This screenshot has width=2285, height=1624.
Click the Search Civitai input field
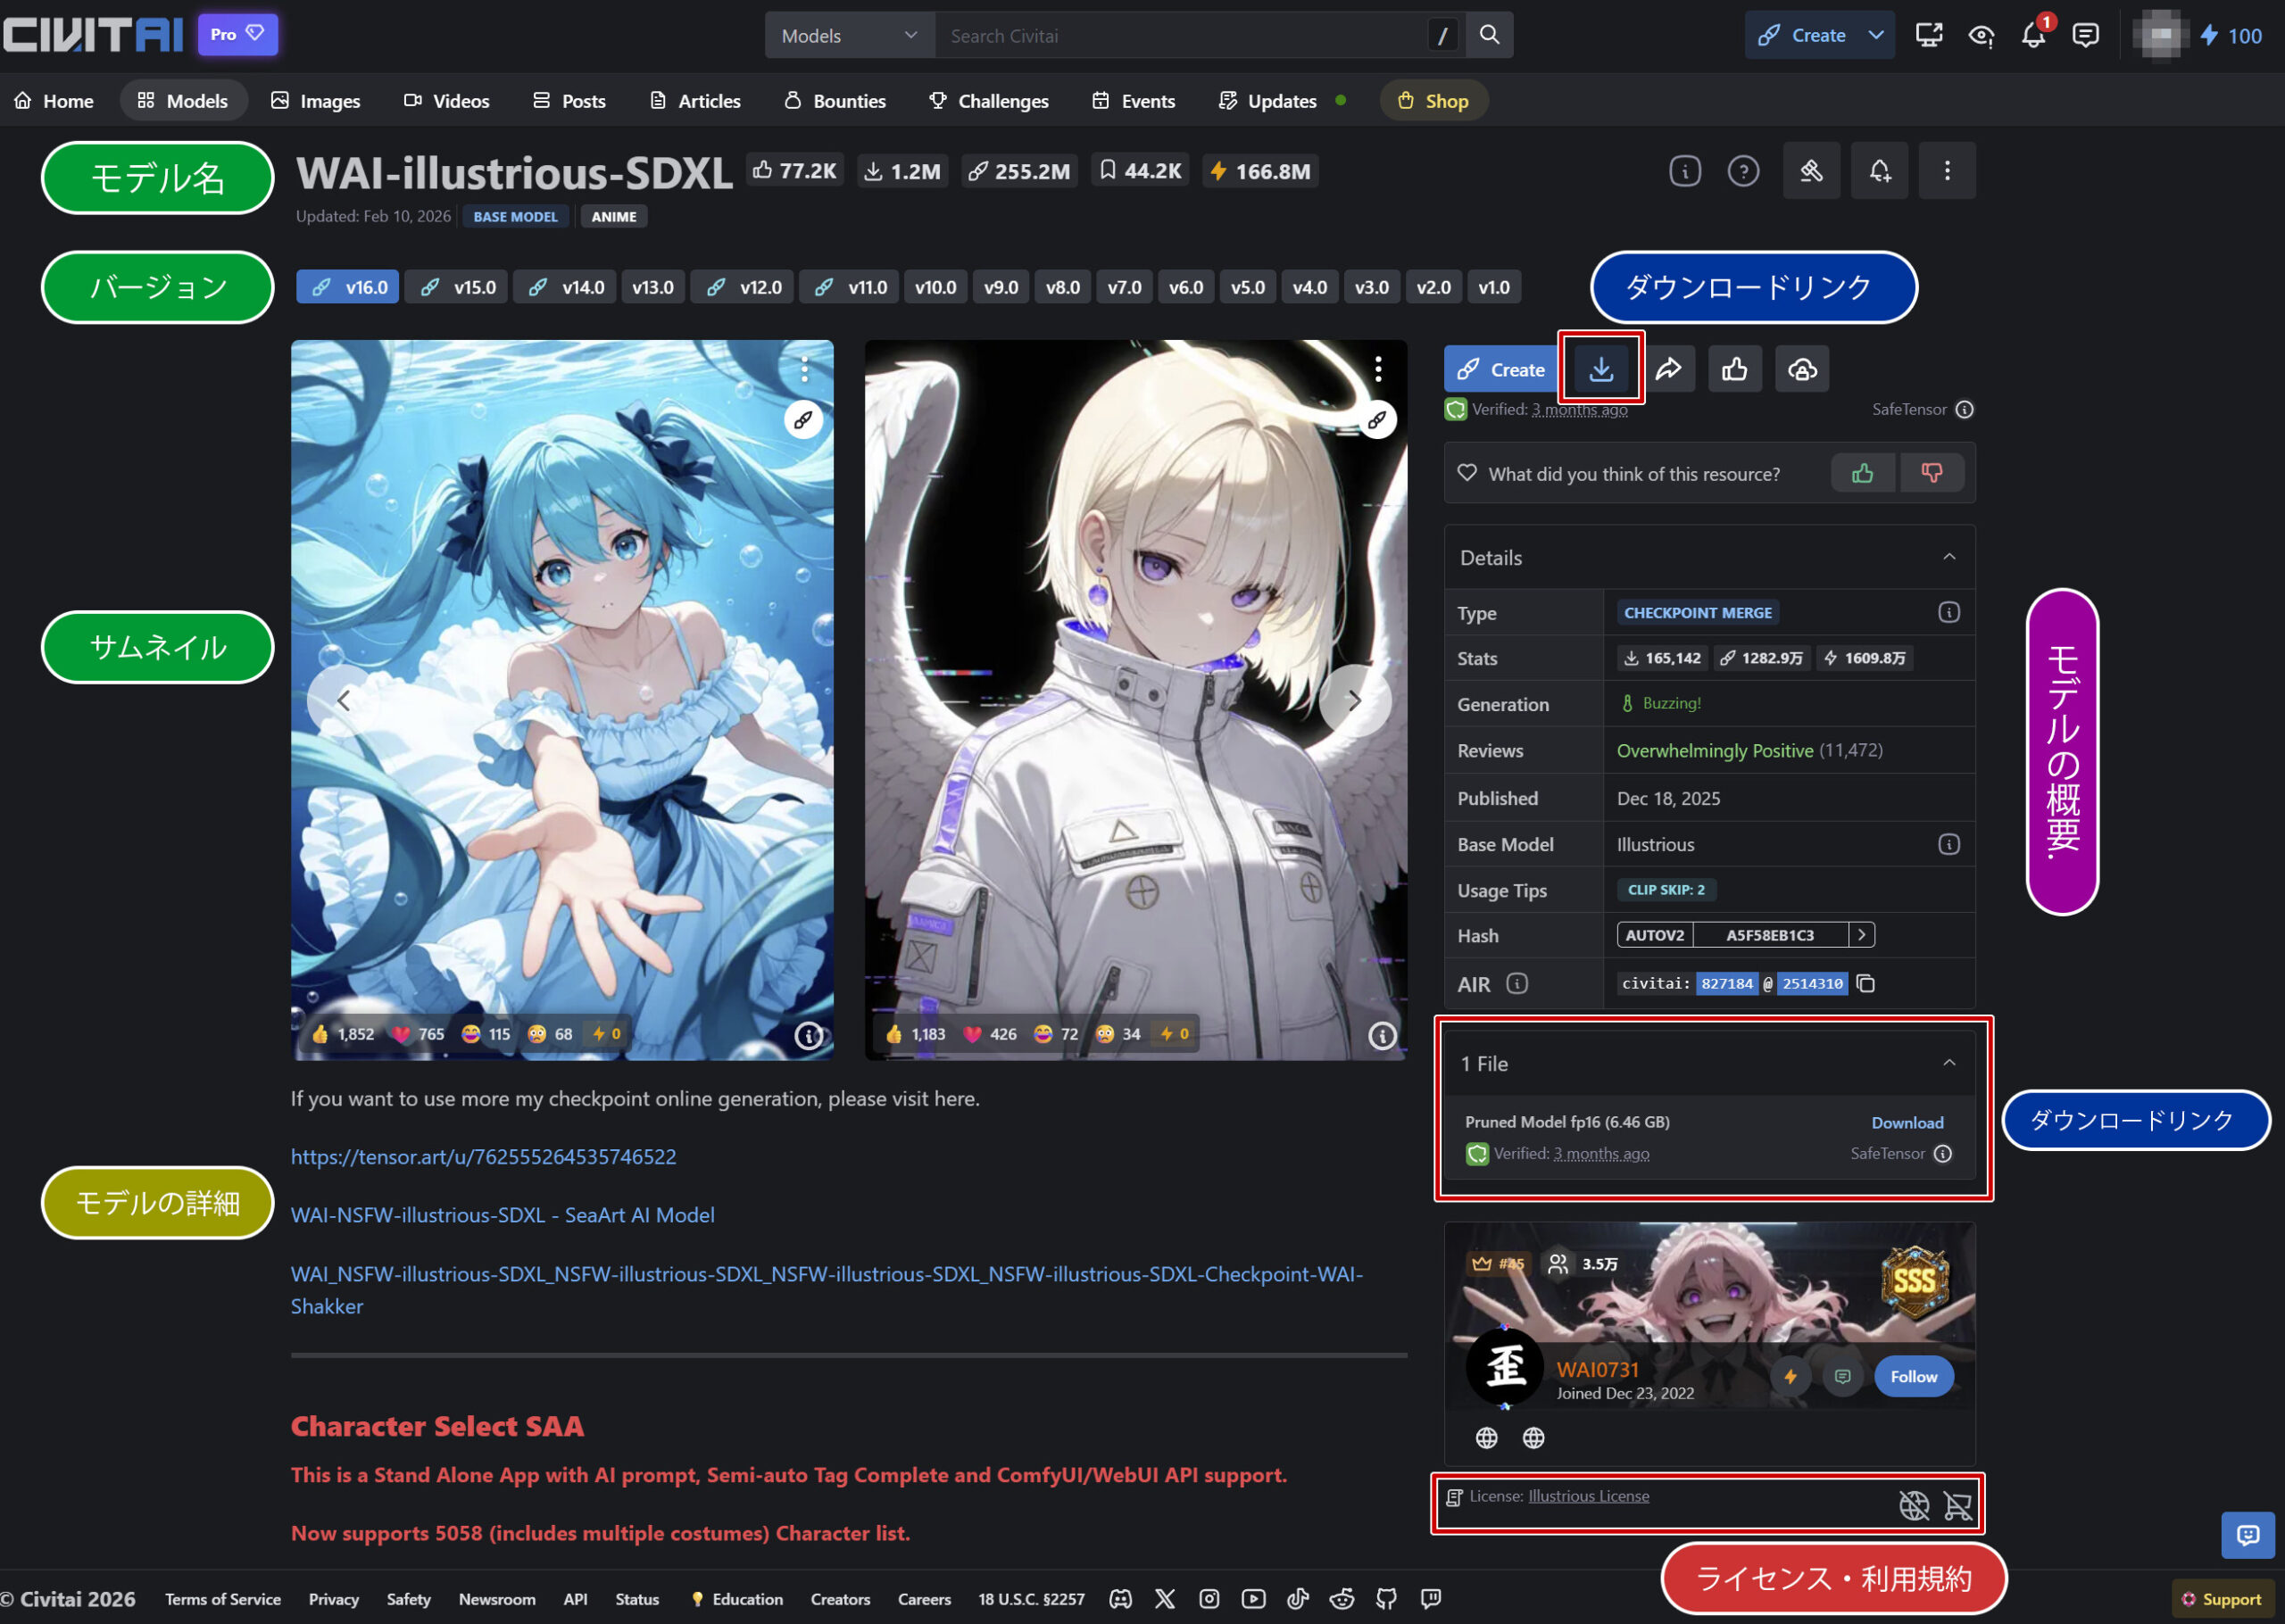(x=1180, y=36)
